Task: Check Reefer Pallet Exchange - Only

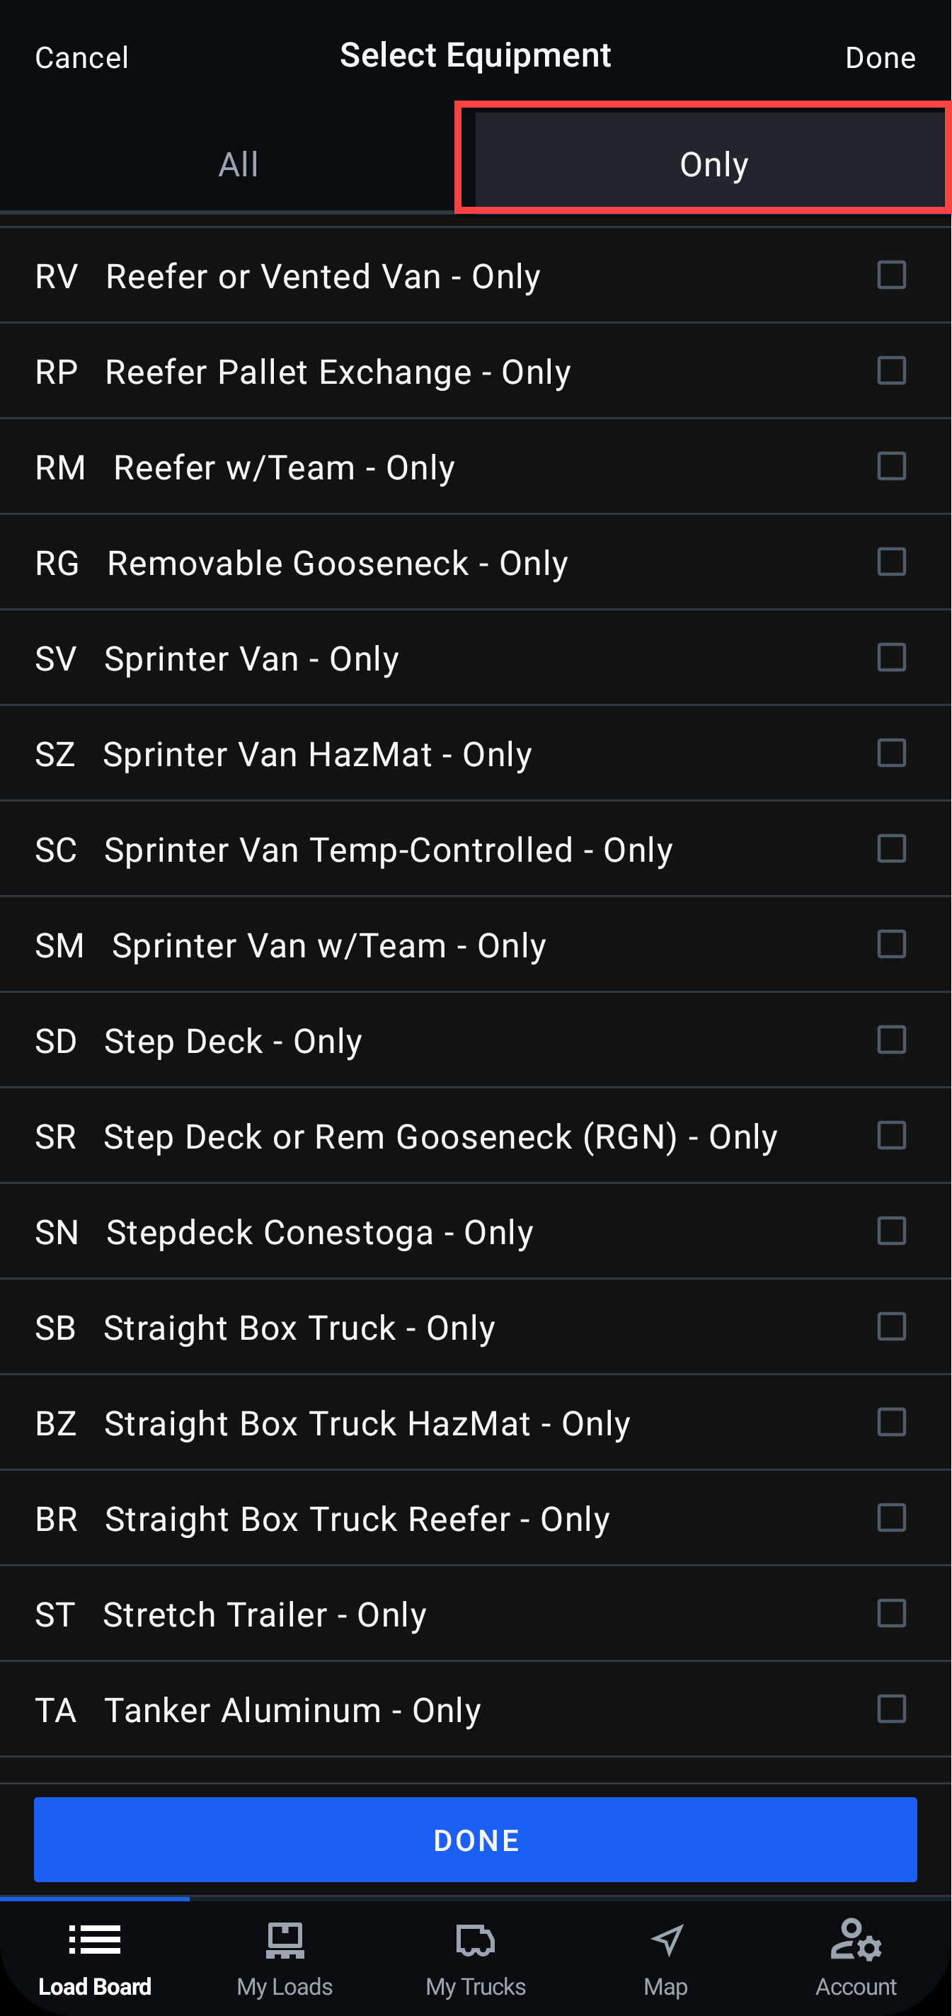Action: coord(891,371)
